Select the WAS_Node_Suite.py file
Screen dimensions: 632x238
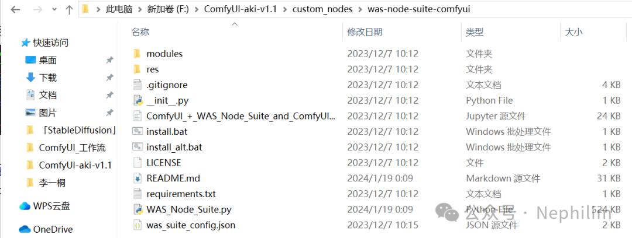(x=188, y=209)
